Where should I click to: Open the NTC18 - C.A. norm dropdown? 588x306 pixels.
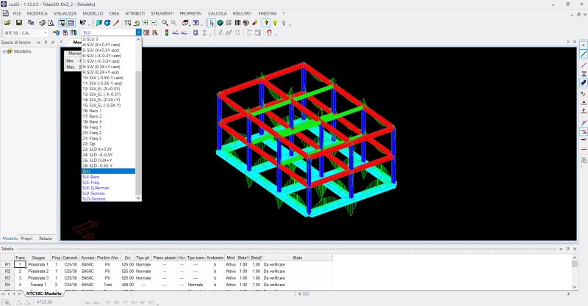[x=46, y=33]
